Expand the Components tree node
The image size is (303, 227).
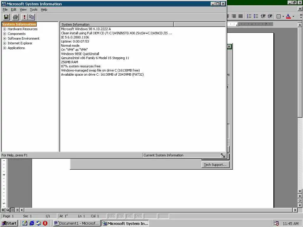[5, 34]
